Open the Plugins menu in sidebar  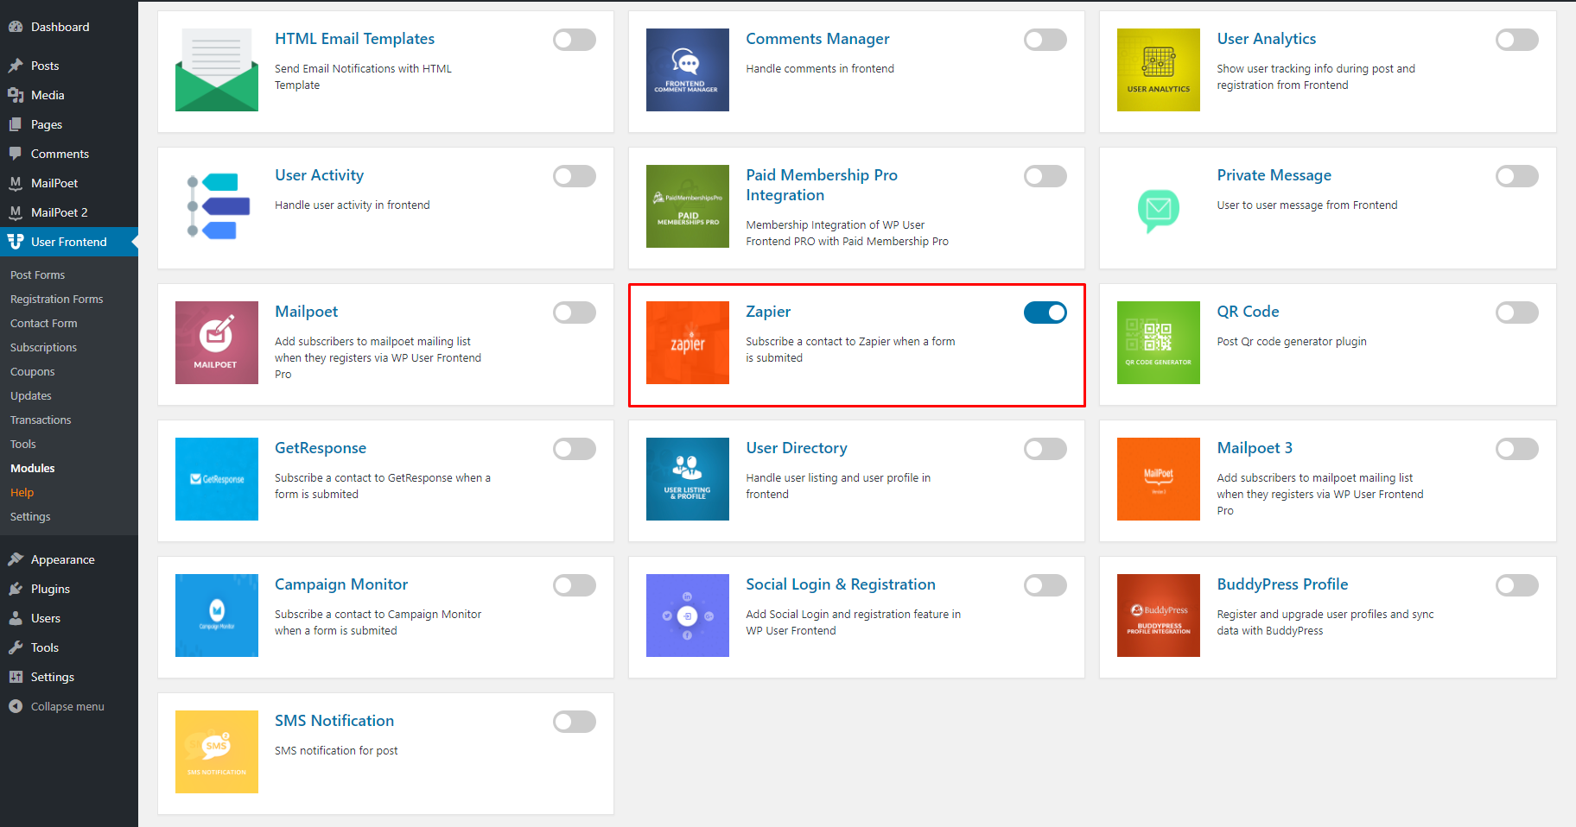click(69, 589)
